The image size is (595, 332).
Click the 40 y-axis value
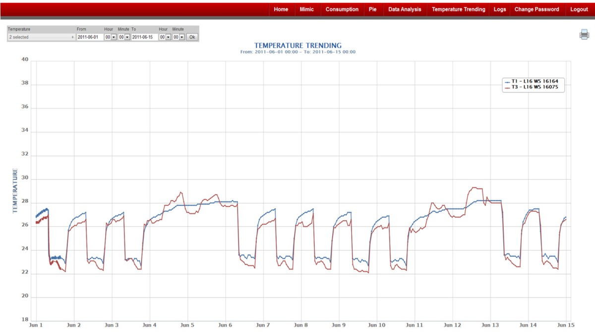(25, 60)
